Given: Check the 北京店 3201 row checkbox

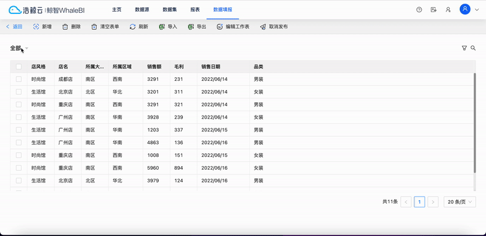Looking at the screenshot, I should pyautogui.click(x=19, y=92).
